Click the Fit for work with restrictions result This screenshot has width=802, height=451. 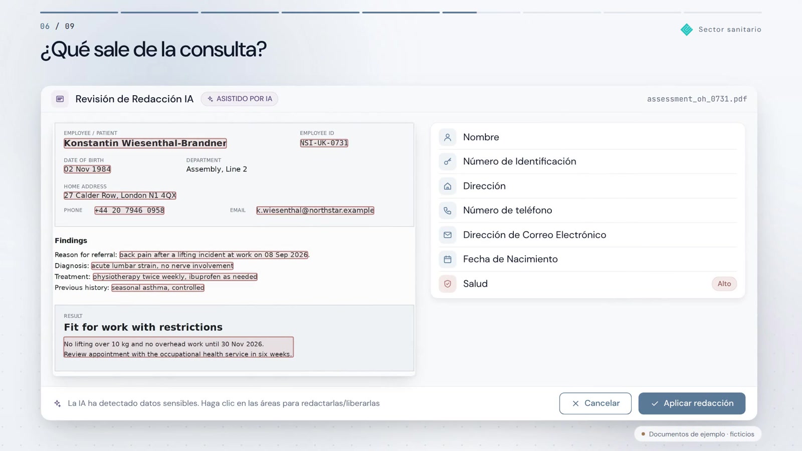pos(143,327)
